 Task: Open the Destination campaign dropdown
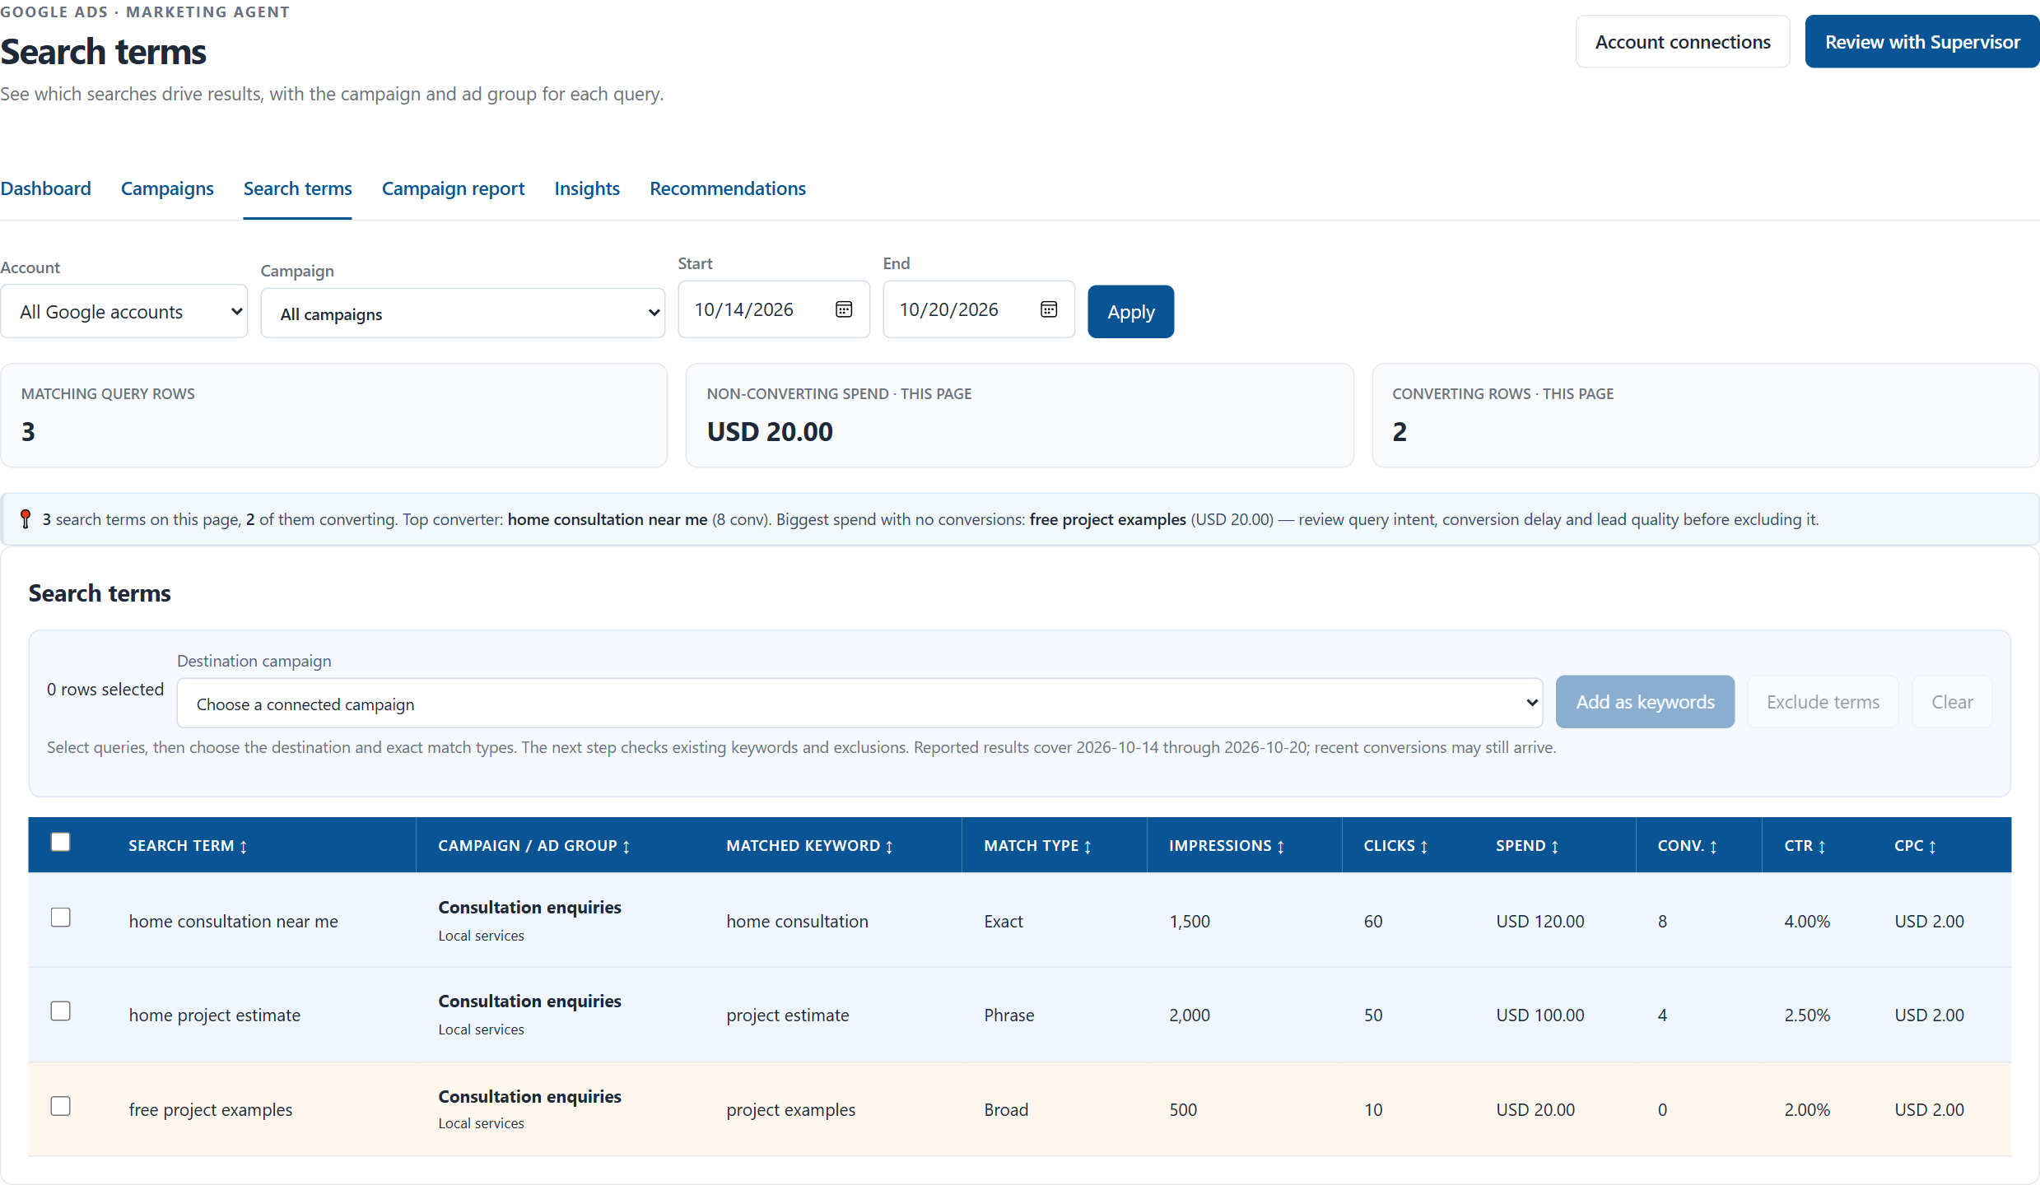coord(859,703)
